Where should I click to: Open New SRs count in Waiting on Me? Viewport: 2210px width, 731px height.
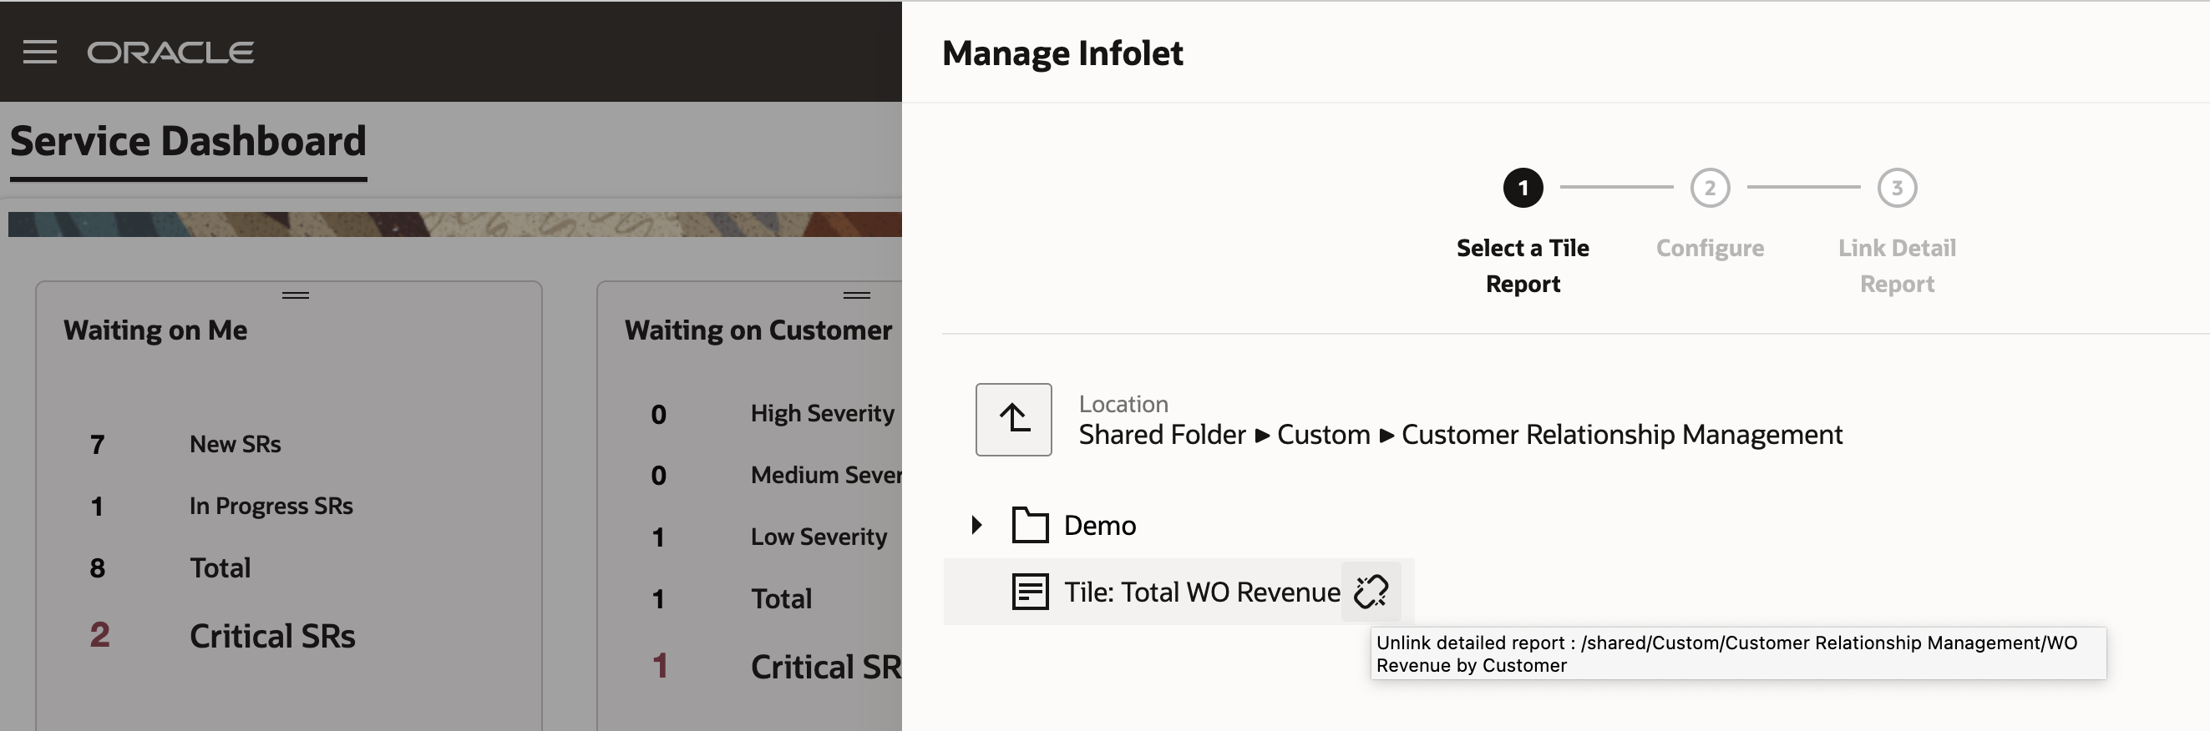(98, 445)
